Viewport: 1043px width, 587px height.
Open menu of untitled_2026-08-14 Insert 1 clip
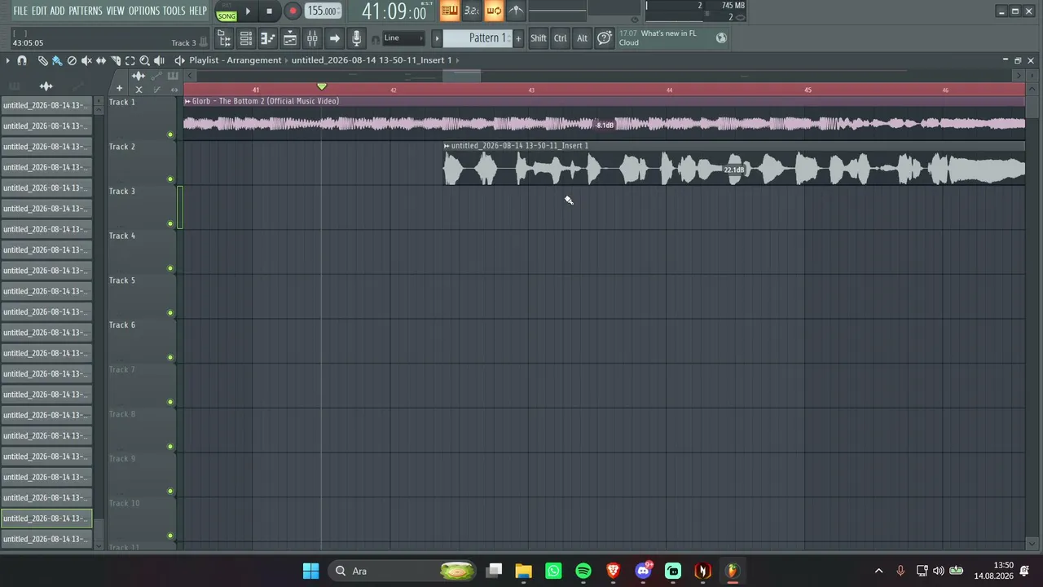click(447, 146)
